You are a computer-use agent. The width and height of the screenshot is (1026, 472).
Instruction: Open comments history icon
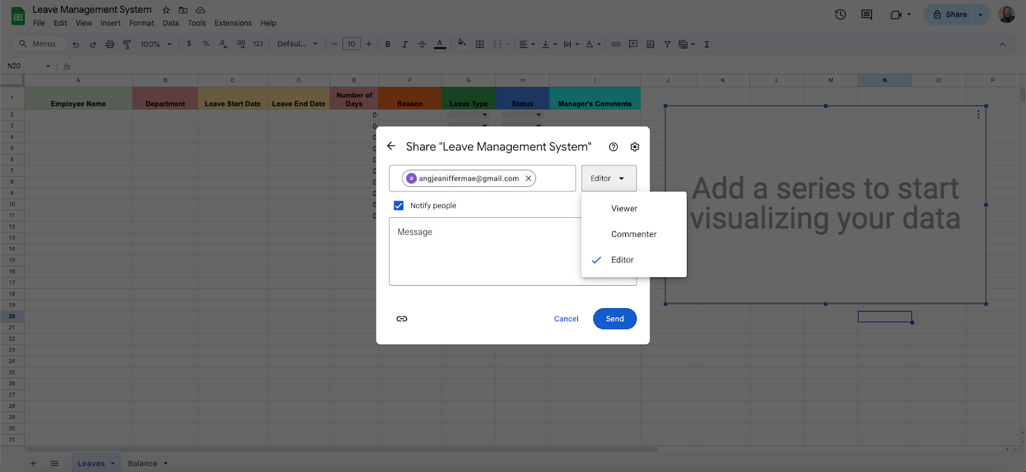tap(867, 15)
